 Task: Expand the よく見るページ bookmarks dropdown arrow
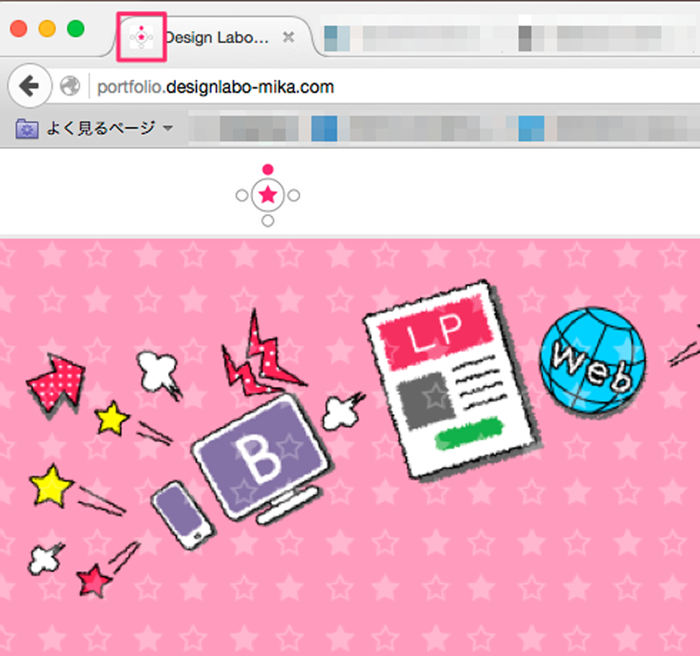click(x=167, y=130)
